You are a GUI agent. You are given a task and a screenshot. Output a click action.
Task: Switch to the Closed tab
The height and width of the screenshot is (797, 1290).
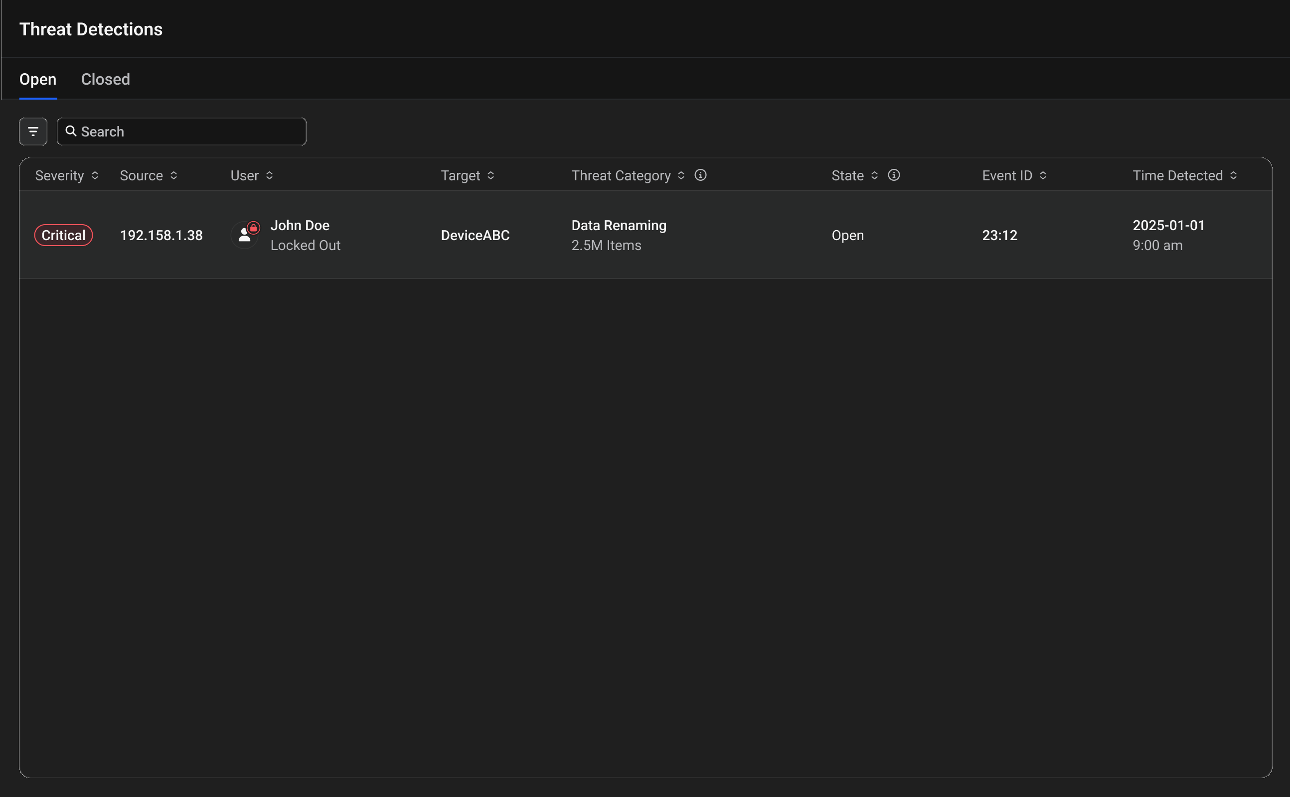106,79
